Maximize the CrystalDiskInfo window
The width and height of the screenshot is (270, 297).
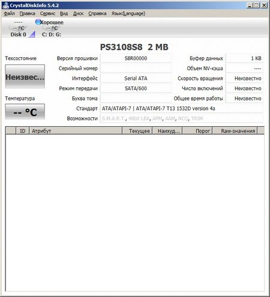point(257,5)
